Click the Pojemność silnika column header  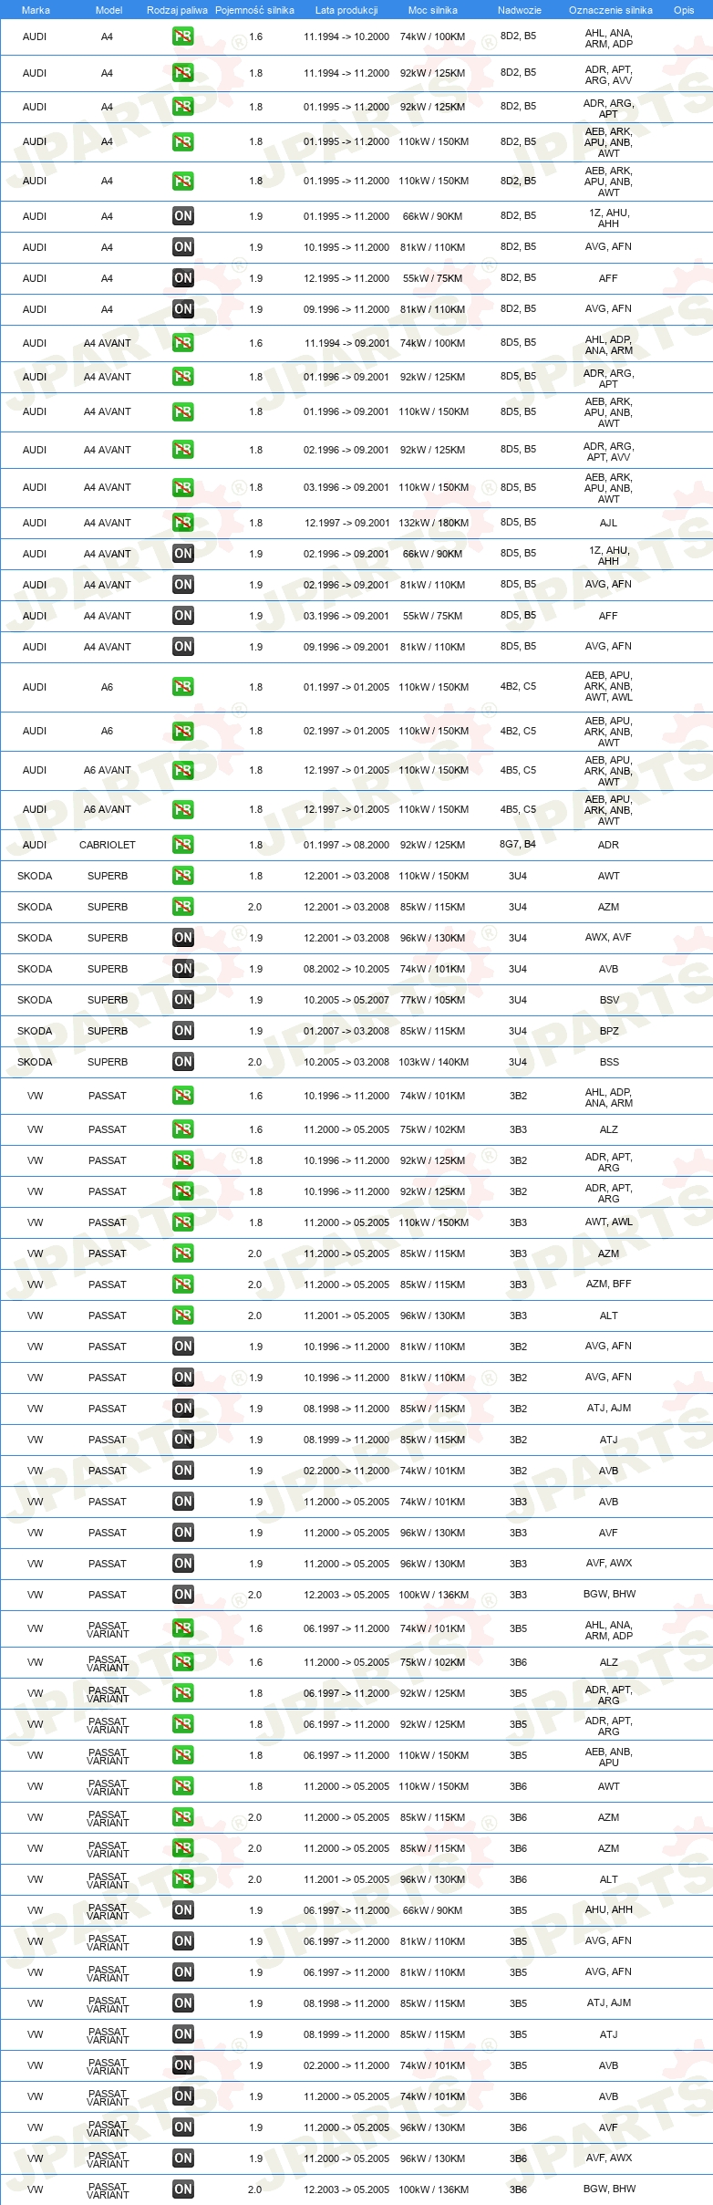tap(254, 10)
